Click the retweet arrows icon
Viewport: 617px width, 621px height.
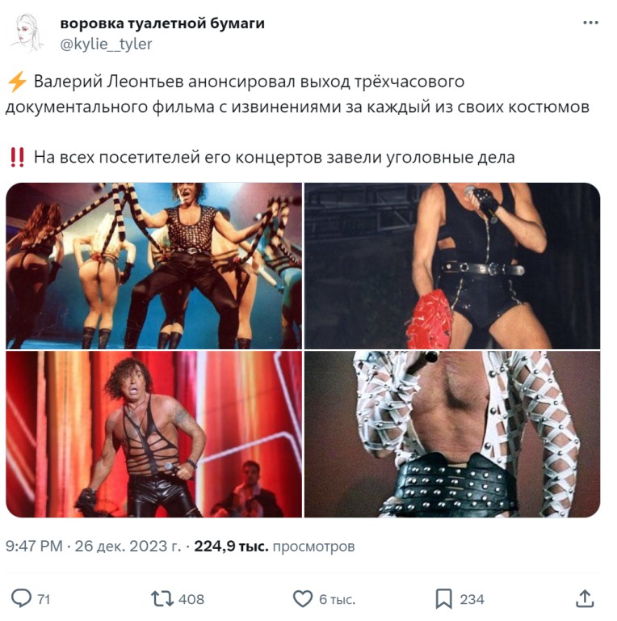point(162,599)
